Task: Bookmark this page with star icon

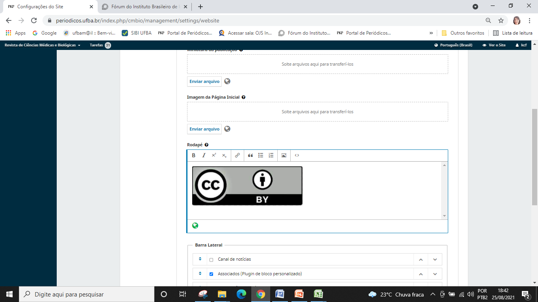Action: [x=501, y=20]
